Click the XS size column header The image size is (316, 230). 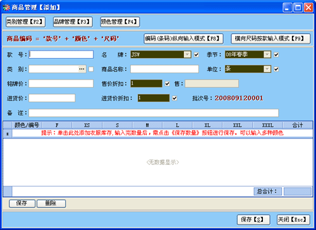(87, 125)
